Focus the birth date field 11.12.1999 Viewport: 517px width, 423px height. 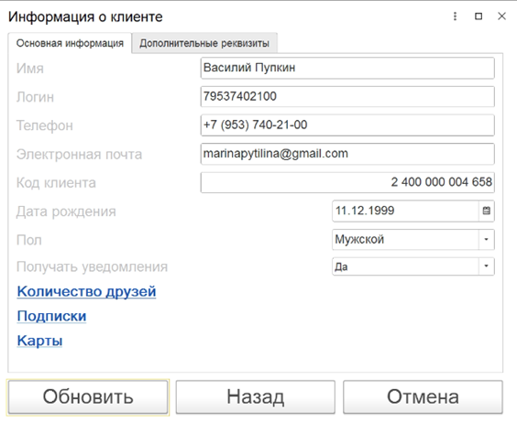(405, 211)
